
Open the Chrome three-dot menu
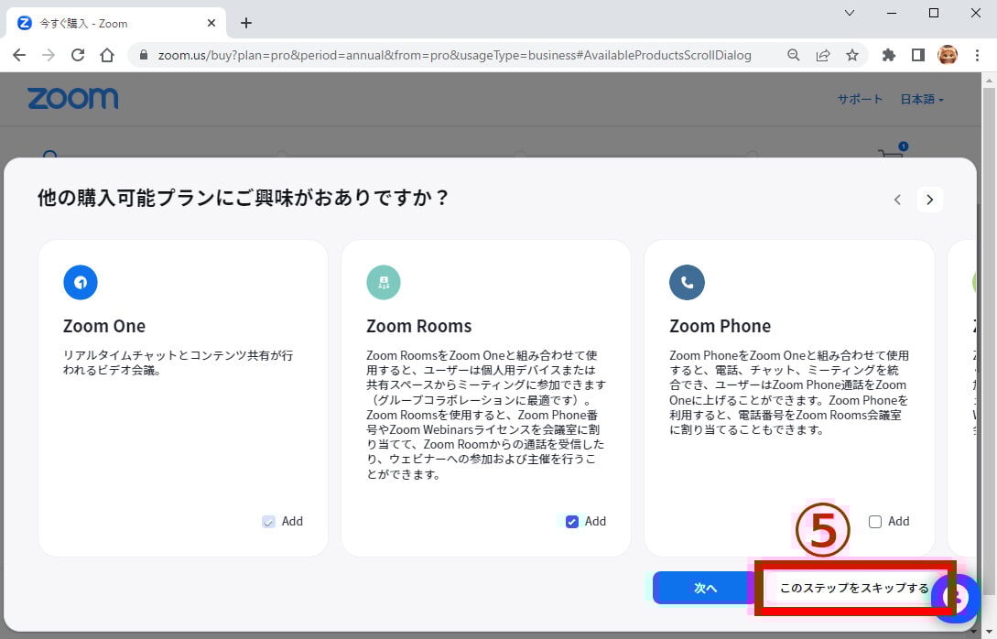pos(977,55)
